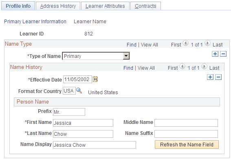The image size is (231, 159).
Task: Click the Format for Country field
Action: pyautogui.click(x=69, y=91)
